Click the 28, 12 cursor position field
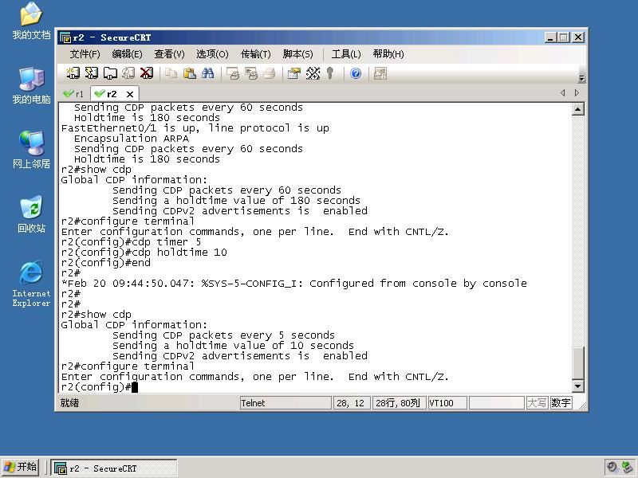Viewport: 638px width, 478px height. pyautogui.click(x=351, y=403)
